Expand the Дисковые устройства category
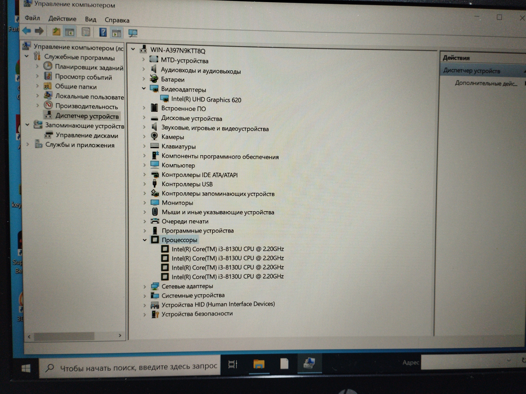Viewport: 526px width, 394px height. coord(144,118)
